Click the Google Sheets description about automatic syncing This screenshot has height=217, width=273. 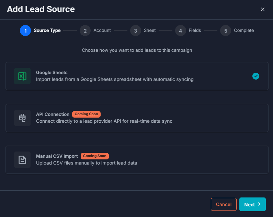click(115, 80)
